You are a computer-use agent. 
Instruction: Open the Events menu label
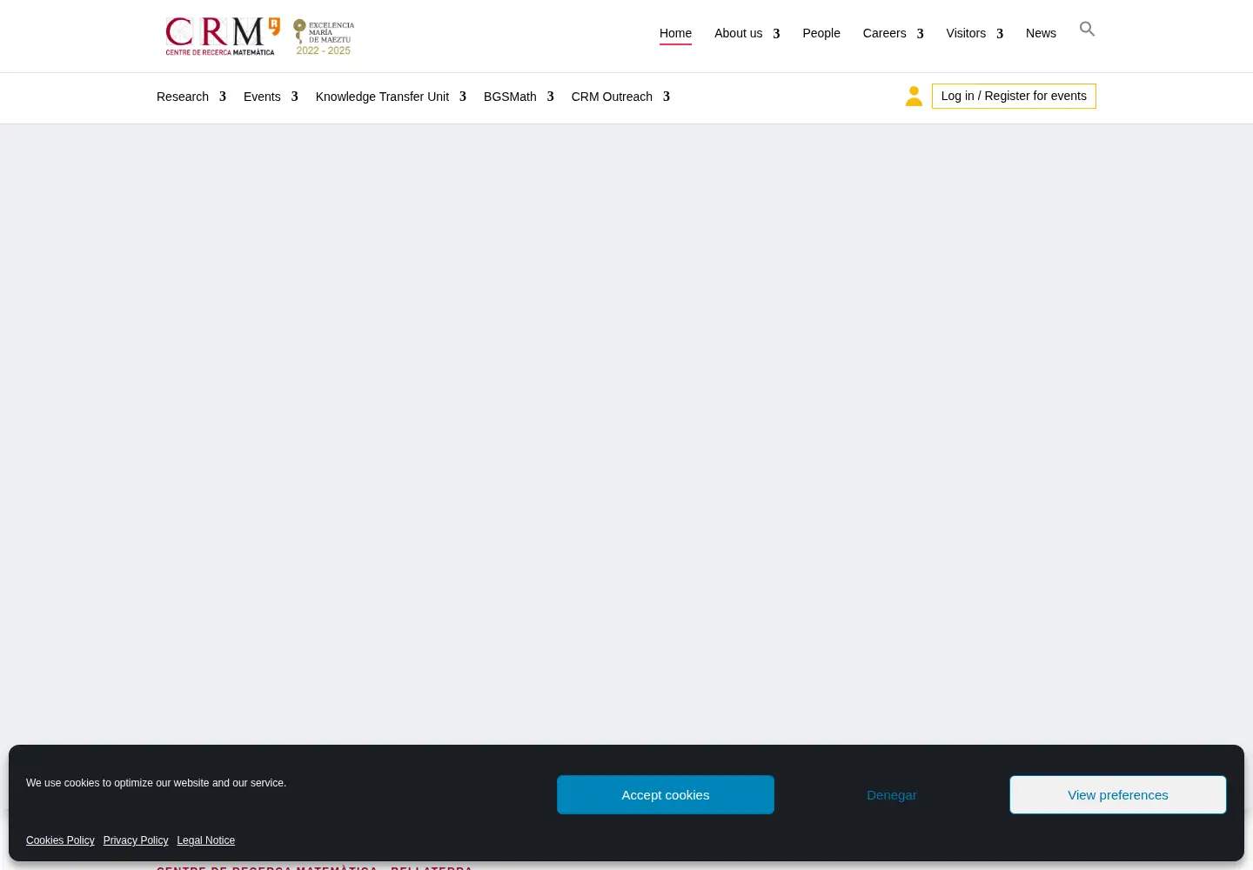(x=262, y=97)
